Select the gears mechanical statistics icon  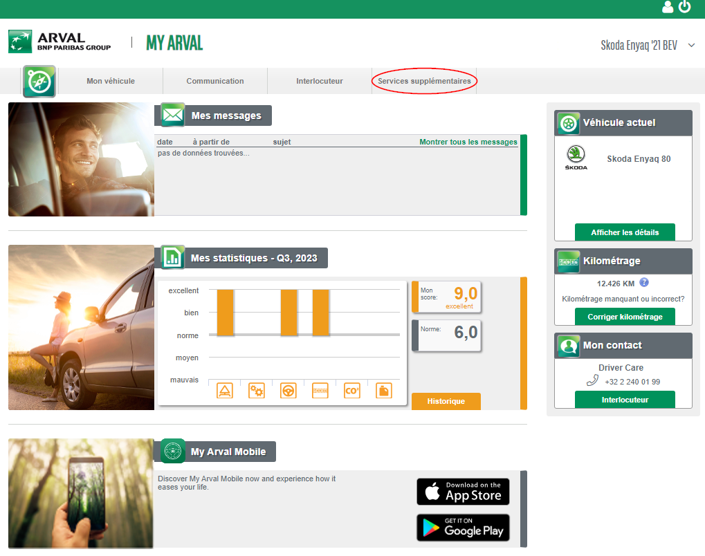point(256,390)
